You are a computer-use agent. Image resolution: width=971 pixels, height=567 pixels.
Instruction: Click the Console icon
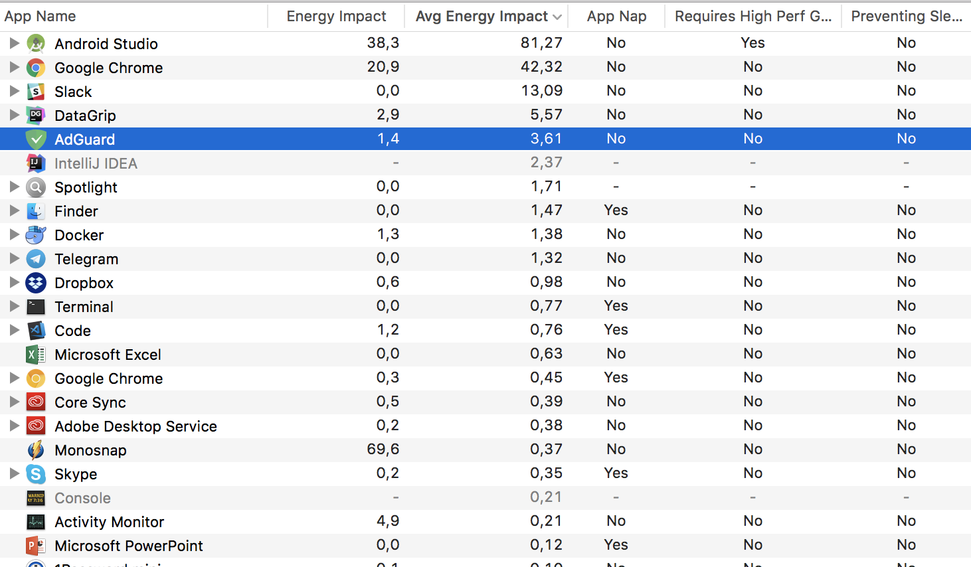(x=36, y=498)
